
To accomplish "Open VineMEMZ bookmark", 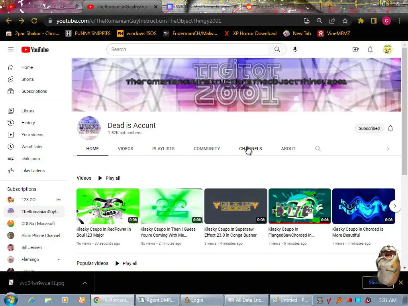I will (334, 33).
